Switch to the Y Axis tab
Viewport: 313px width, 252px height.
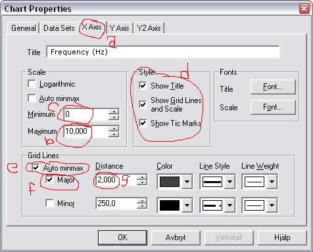(120, 28)
